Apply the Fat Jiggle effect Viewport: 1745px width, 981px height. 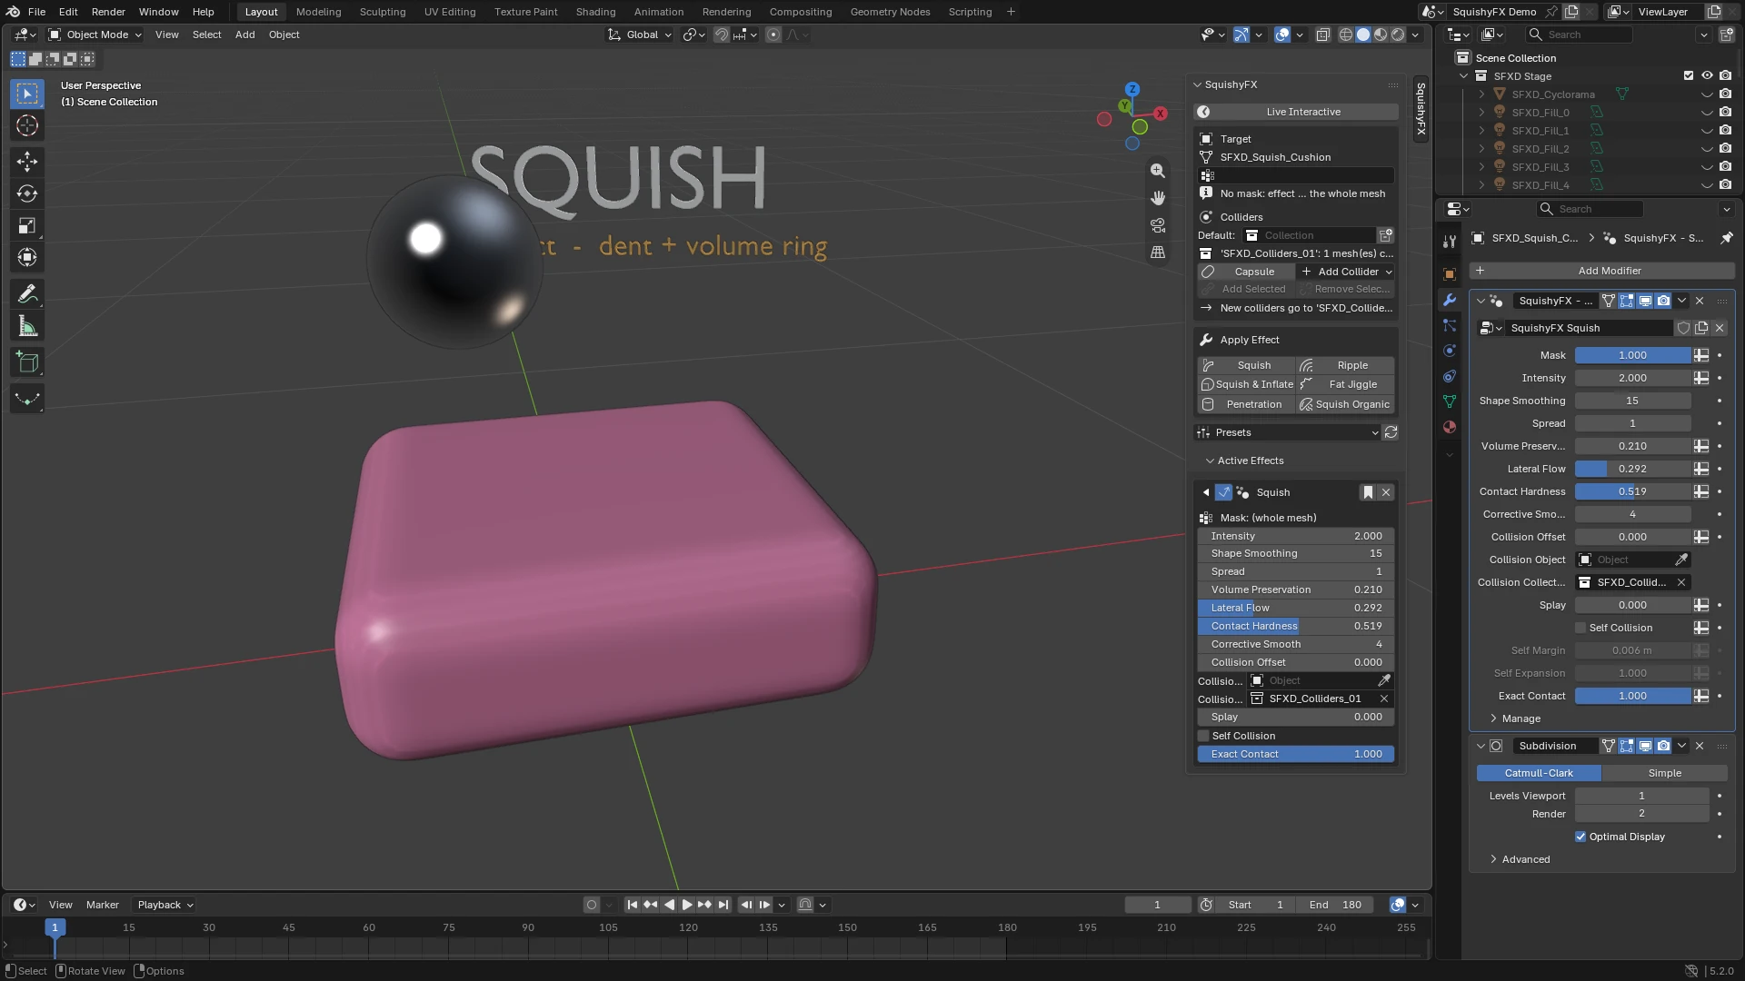(1346, 384)
